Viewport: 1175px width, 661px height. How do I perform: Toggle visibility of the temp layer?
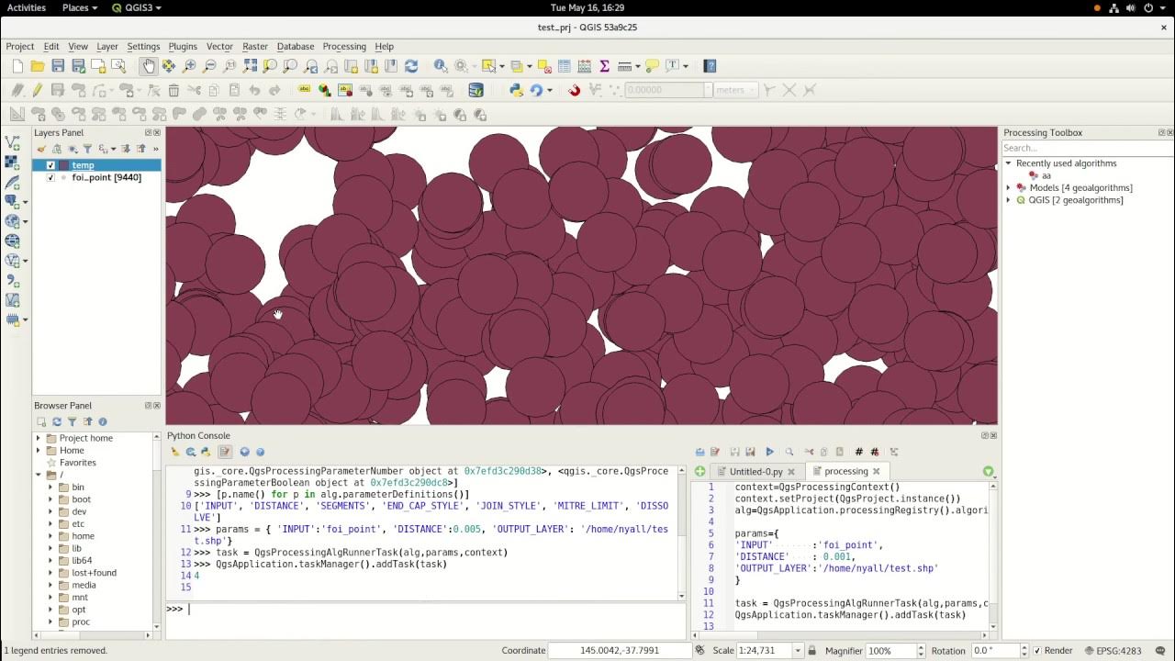coord(50,165)
